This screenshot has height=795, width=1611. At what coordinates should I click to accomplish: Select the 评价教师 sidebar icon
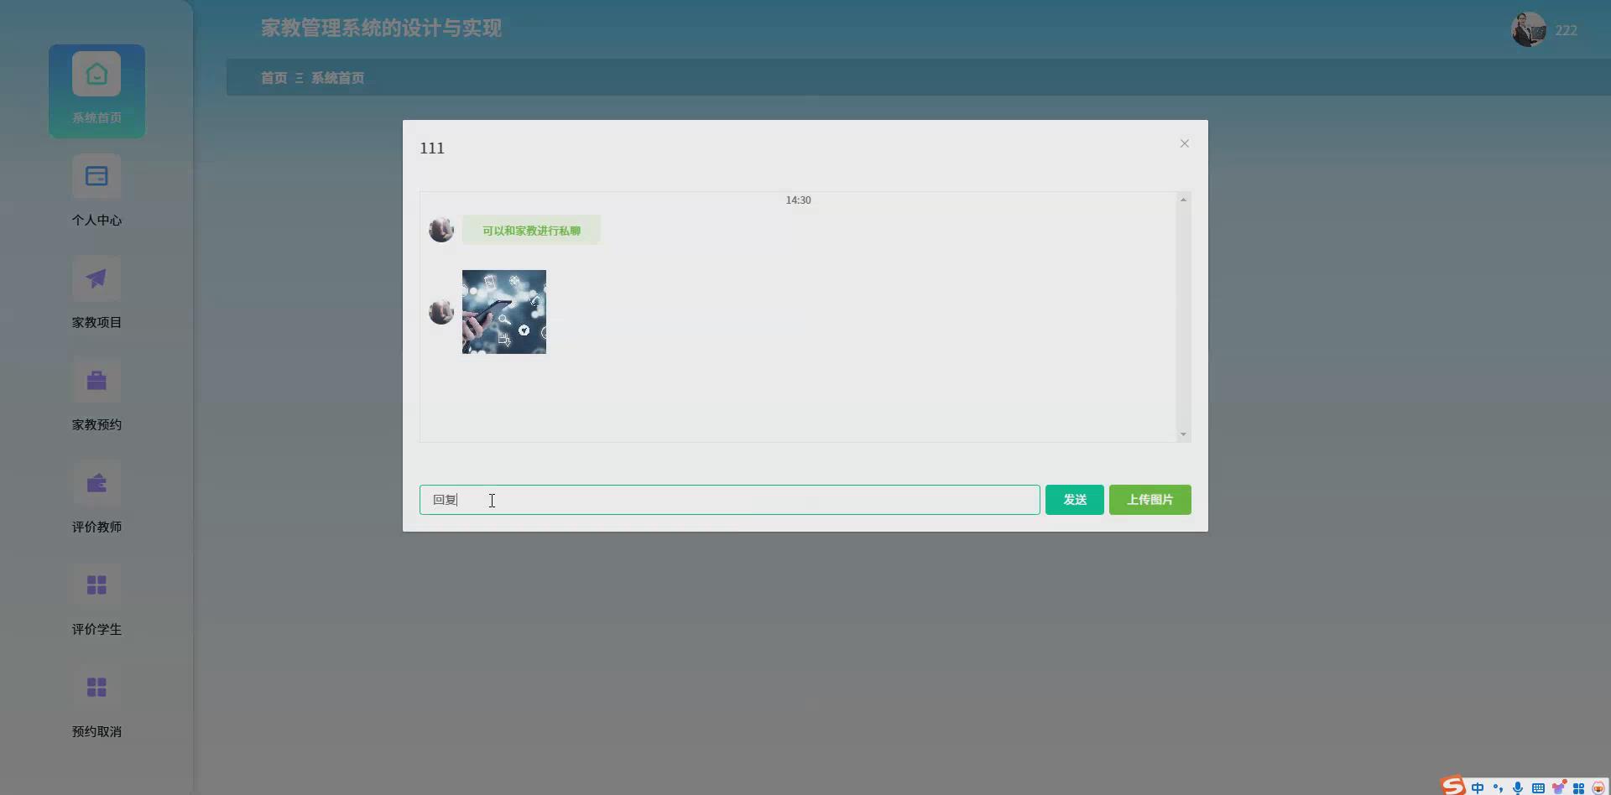coord(96,482)
